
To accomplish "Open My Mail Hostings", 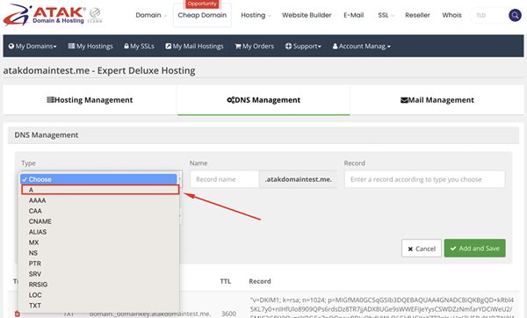I will click(194, 46).
